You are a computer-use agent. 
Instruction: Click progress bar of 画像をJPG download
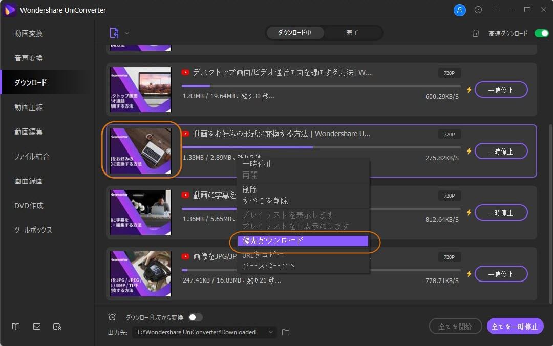point(321,270)
